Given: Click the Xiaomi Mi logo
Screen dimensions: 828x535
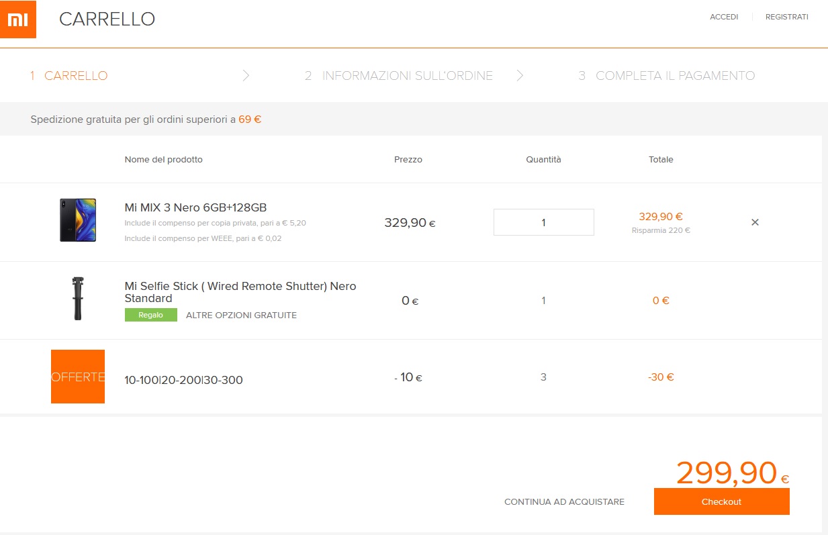Looking at the screenshot, I should [x=18, y=19].
